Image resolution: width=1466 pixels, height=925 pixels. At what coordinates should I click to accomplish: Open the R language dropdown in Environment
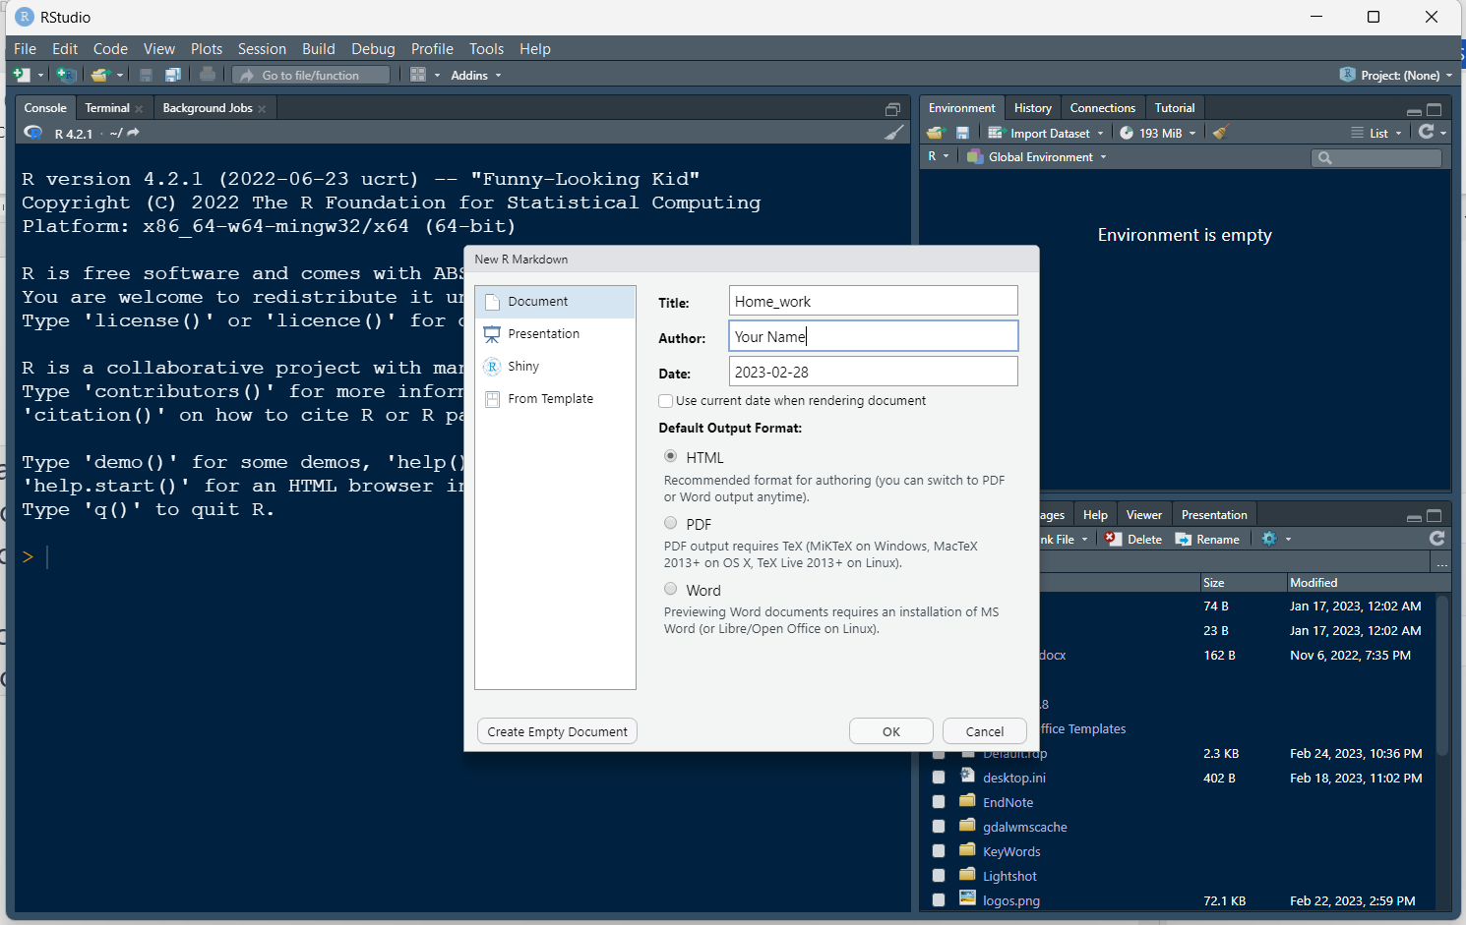point(939,156)
